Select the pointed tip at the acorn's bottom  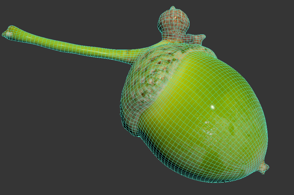(264, 168)
